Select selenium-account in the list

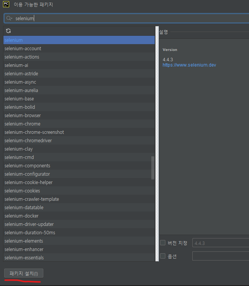pos(79,49)
